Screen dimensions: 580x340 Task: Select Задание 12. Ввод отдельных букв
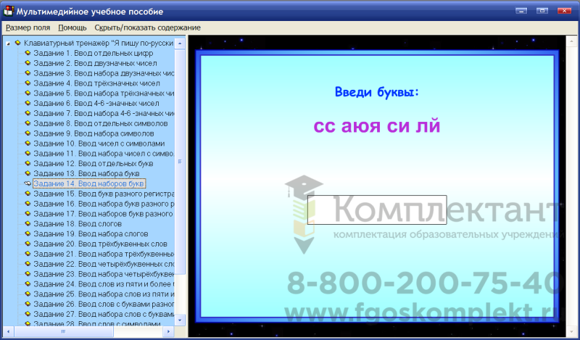pyautogui.click(x=94, y=163)
